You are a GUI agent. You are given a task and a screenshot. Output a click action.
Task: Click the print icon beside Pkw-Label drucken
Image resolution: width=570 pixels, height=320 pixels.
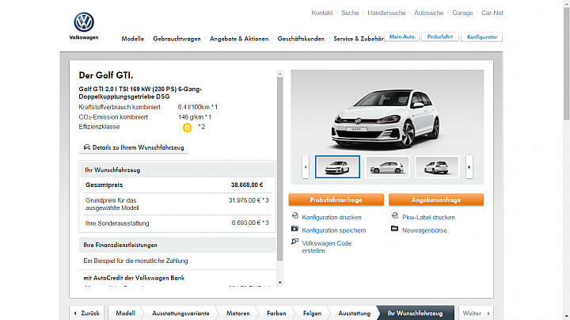[395, 216]
